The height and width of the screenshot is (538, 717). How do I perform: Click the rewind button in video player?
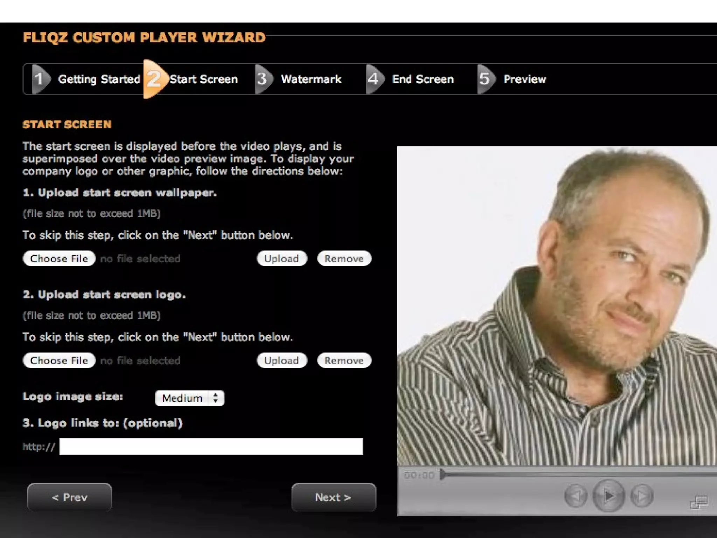pyautogui.click(x=576, y=496)
